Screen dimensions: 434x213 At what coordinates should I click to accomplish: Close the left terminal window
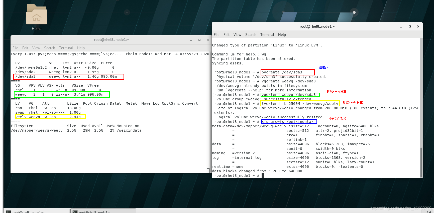tap(208, 40)
